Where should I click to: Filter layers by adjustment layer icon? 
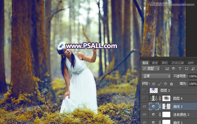click(x=174, y=68)
